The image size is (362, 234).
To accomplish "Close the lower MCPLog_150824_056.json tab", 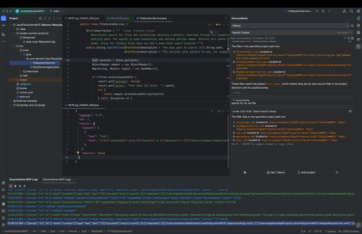I will click(102, 105).
